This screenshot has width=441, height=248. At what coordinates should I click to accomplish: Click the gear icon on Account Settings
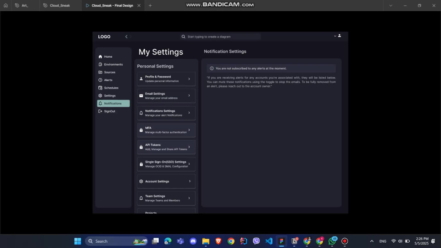[141, 181]
